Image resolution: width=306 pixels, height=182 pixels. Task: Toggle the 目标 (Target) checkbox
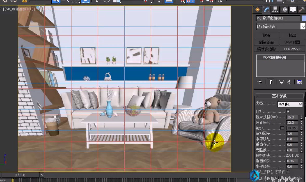[288, 112]
